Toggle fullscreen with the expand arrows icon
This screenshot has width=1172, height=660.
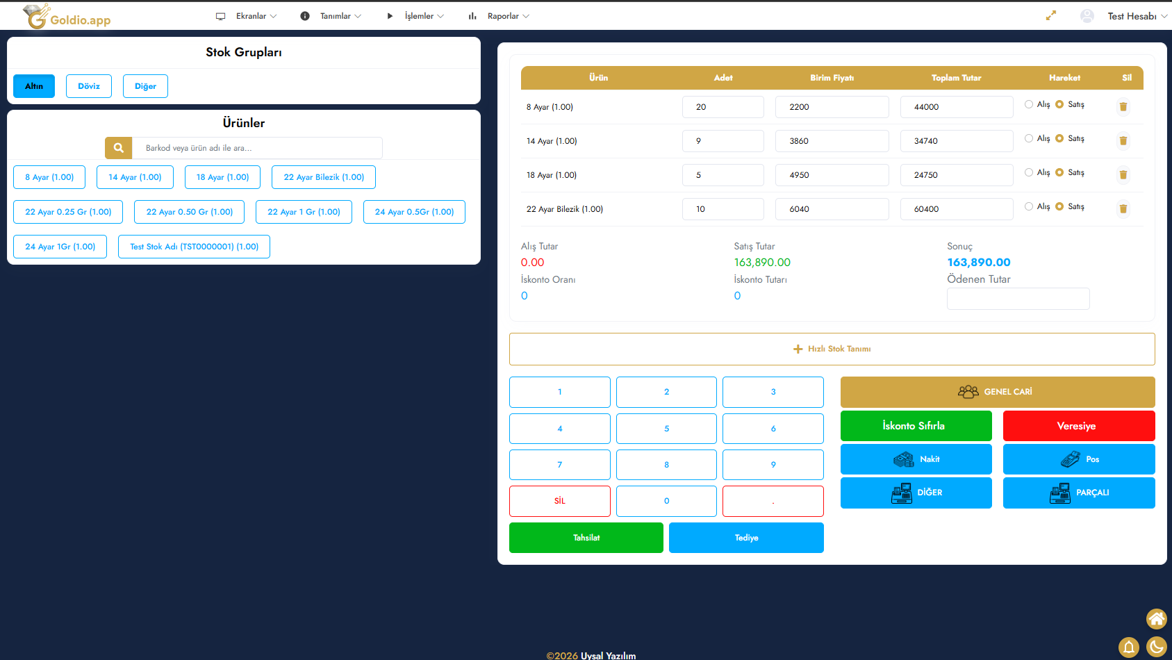tap(1050, 16)
